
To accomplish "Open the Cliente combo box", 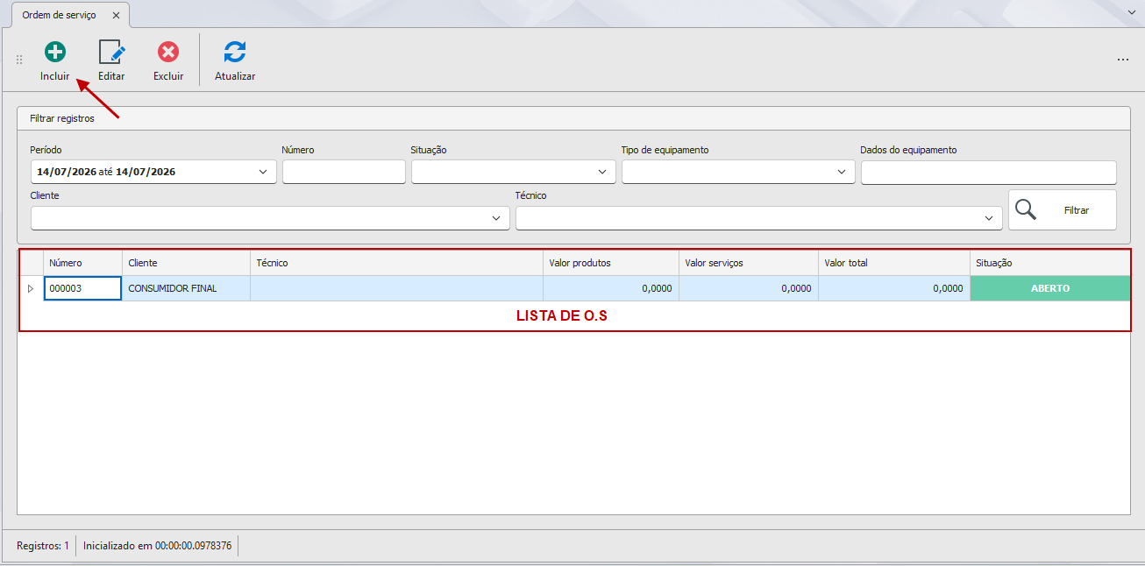I will tap(270, 218).
